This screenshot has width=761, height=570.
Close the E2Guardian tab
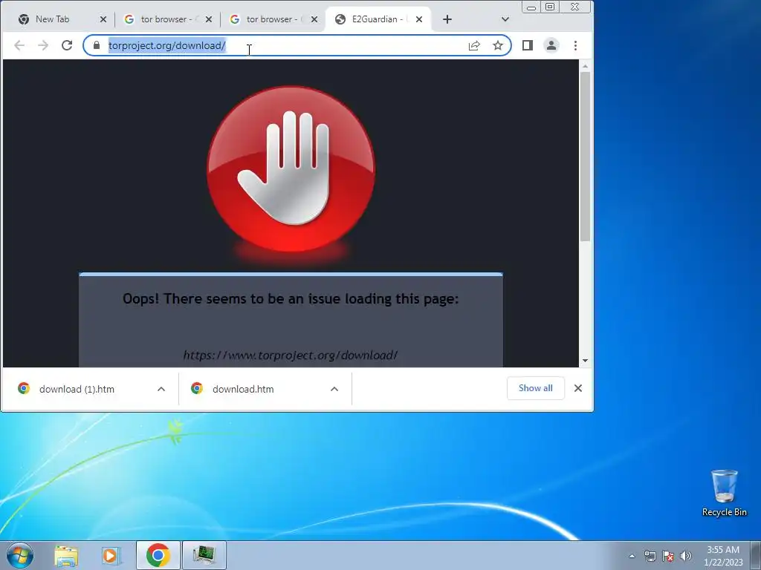pyautogui.click(x=419, y=19)
